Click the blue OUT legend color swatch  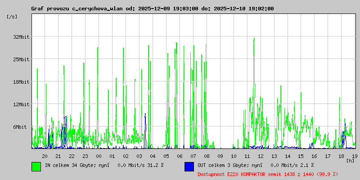(x=189, y=166)
